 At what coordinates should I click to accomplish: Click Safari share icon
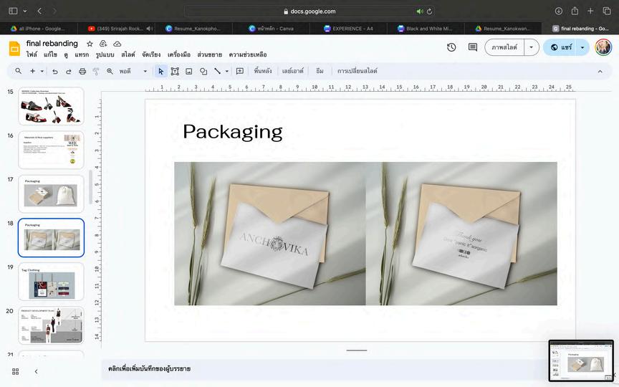click(575, 11)
